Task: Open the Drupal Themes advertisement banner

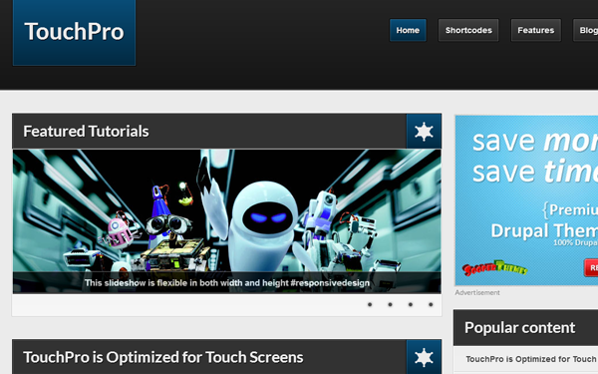Action: (x=526, y=200)
